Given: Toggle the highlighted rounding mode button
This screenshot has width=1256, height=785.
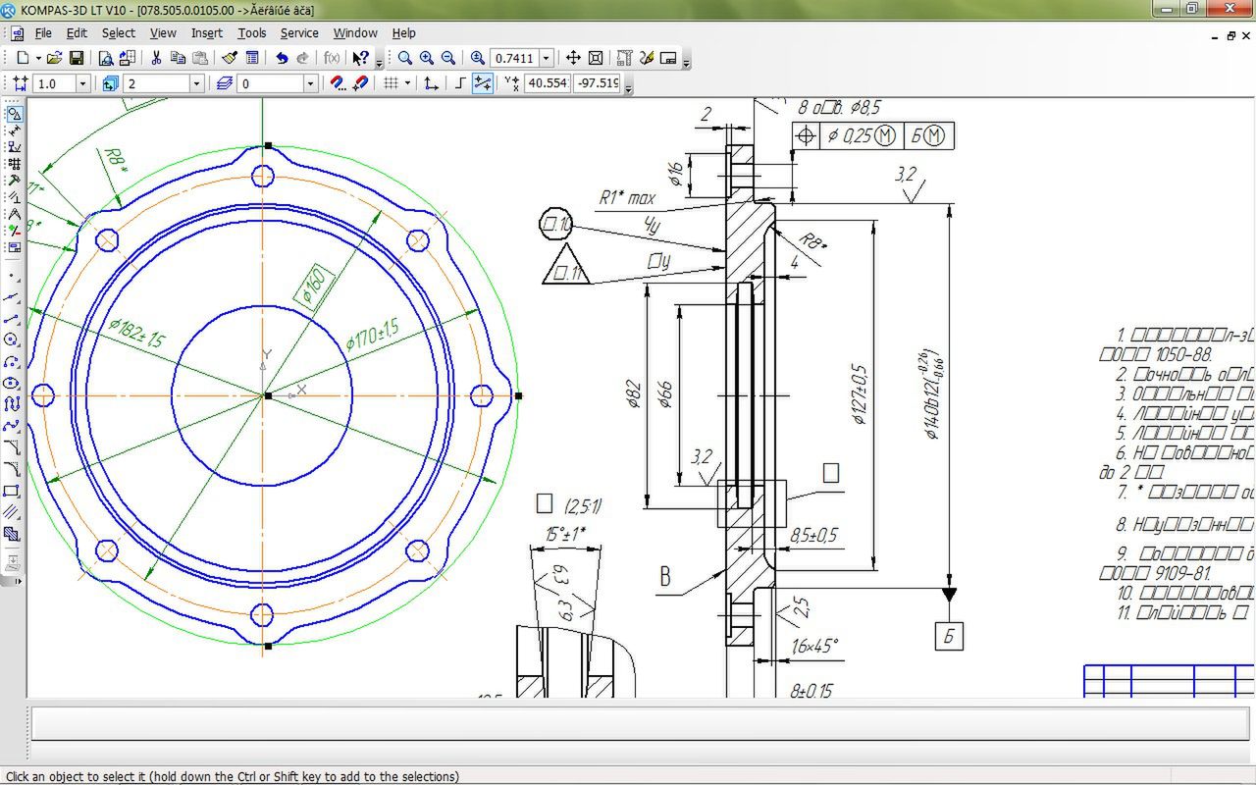Looking at the screenshot, I should [483, 83].
